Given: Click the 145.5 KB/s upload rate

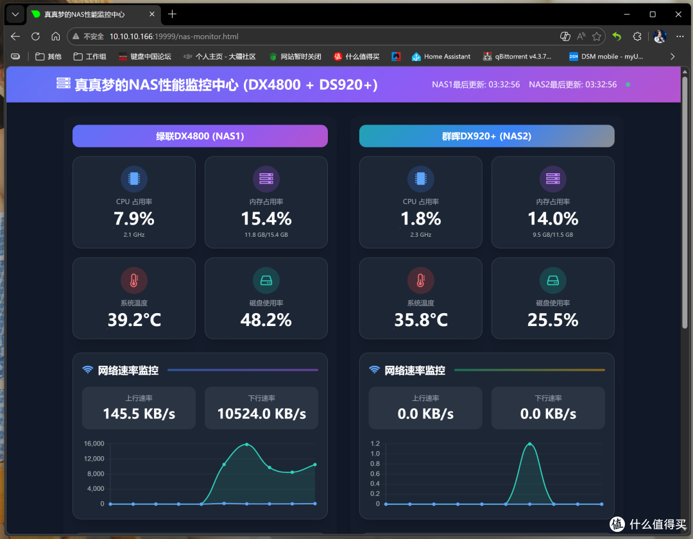Looking at the screenshot, I should pos(139,414).
